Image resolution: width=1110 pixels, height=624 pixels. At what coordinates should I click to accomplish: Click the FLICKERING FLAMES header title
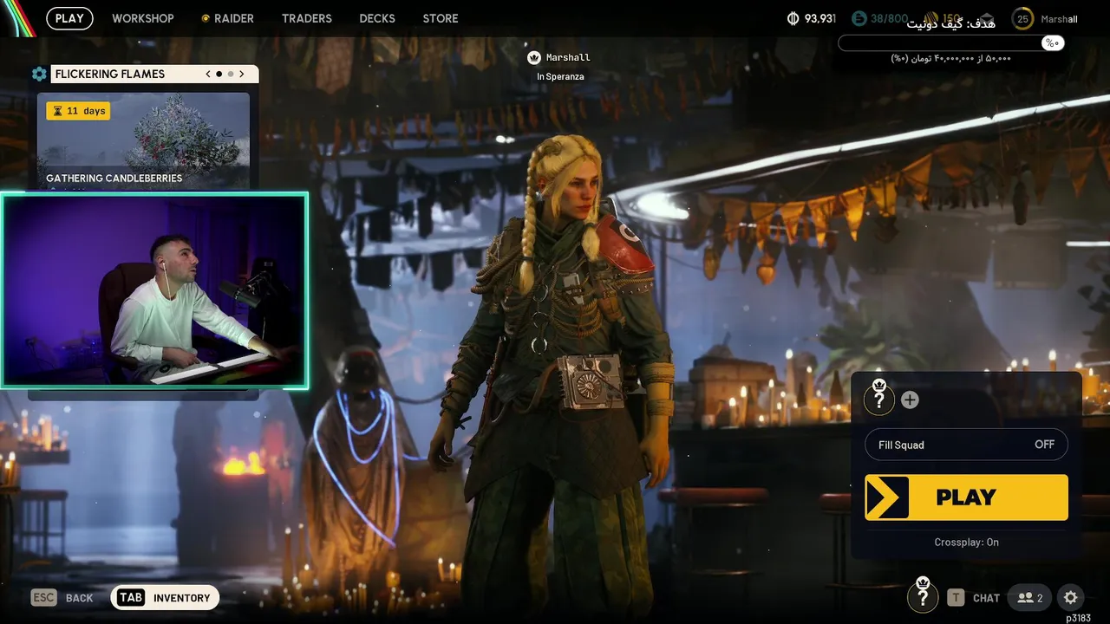point(110,74)
